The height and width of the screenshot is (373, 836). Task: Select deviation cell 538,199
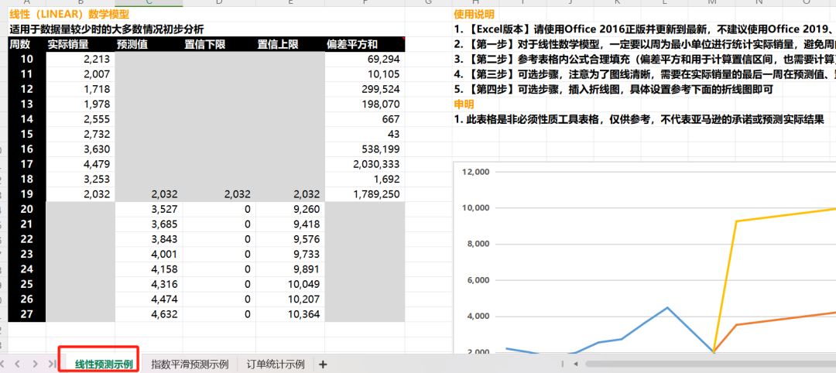(365, 149)
